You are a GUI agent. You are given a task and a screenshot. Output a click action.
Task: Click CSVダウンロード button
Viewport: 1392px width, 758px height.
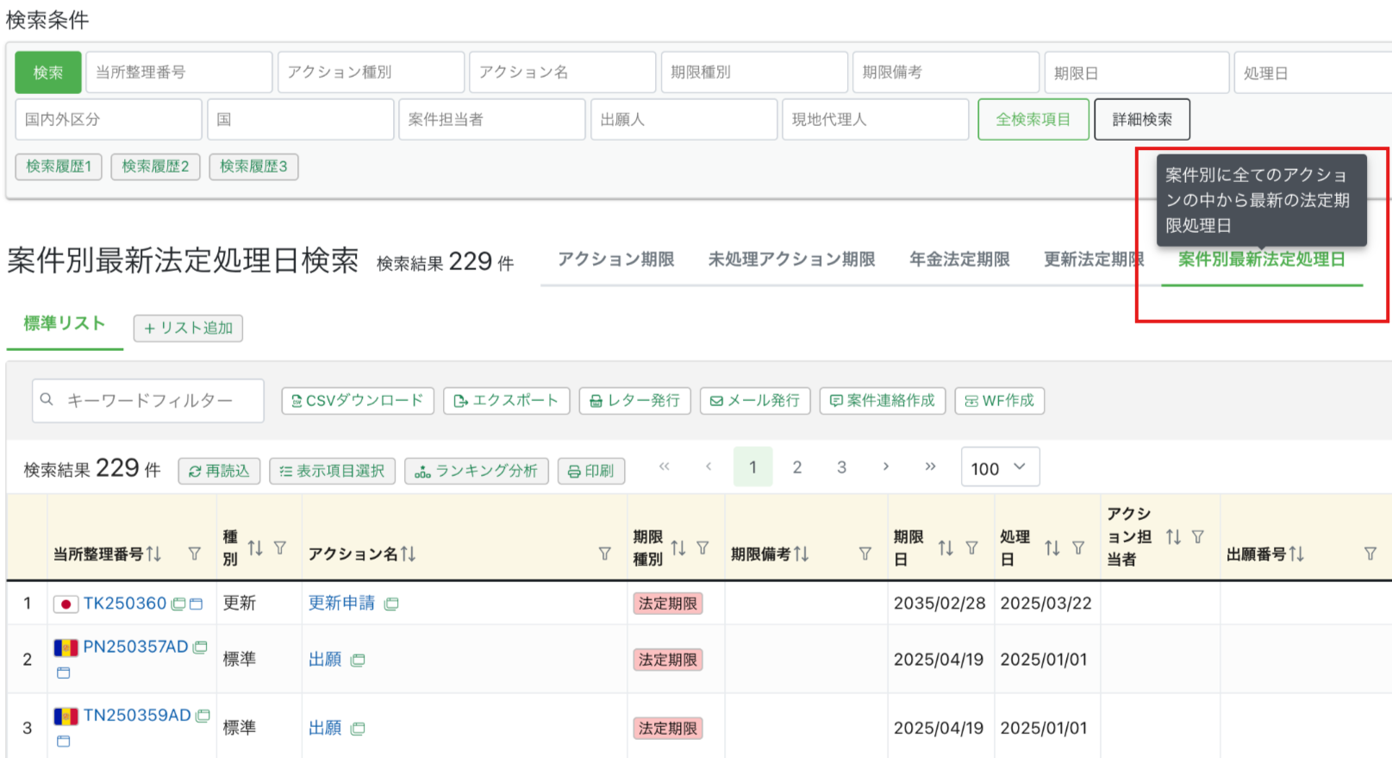tap(358, 401)
